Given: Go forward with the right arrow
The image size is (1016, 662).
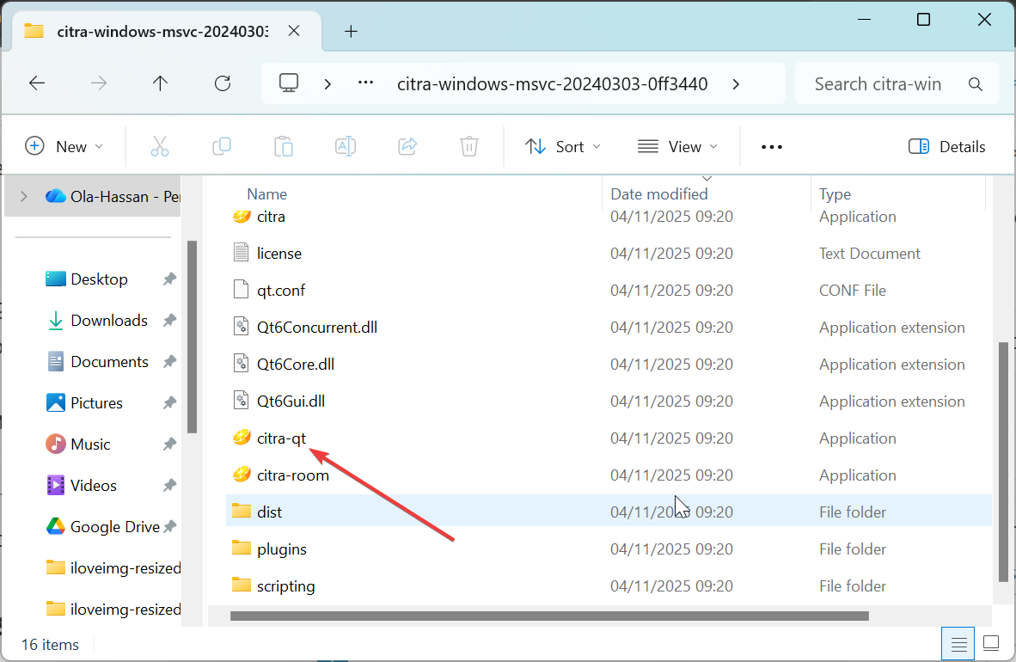Looking at the screenshot, I should (x=99, y=83).
